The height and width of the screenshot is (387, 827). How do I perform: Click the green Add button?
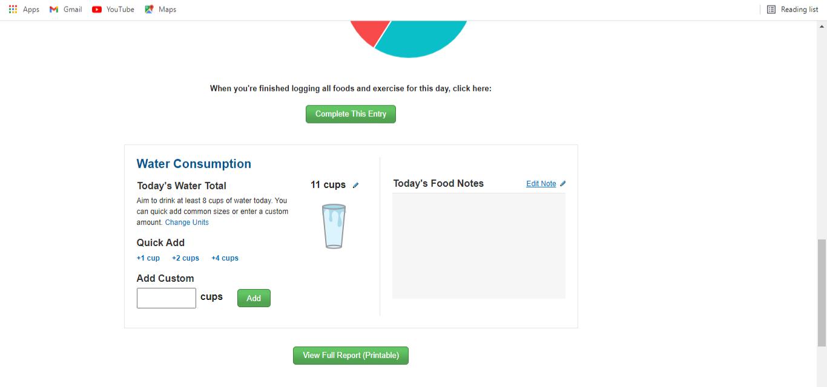(254, 298)
